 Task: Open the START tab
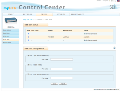click(x=11, y=14)
